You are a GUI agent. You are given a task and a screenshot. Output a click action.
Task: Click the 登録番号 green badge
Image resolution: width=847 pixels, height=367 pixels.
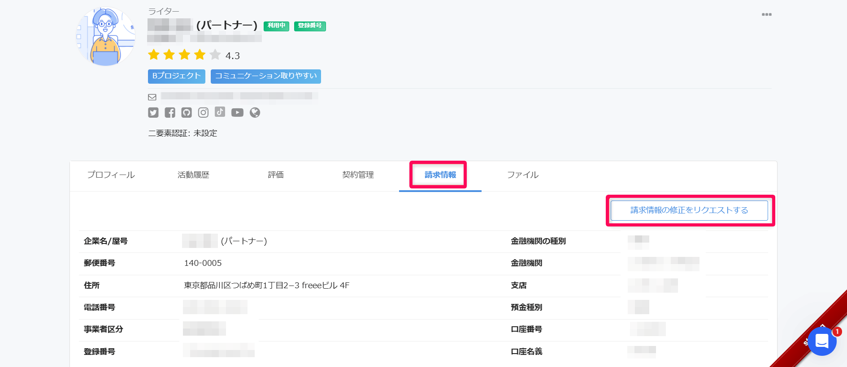pos(310,26)
